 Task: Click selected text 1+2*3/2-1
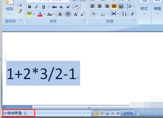click(41, 74)
